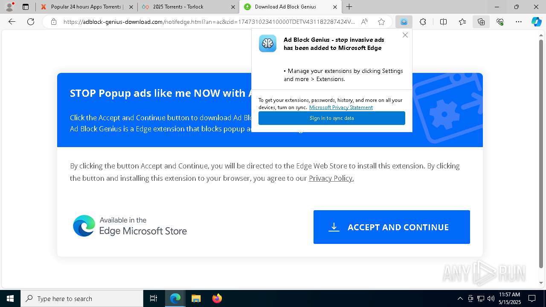This screenshot has height=307, width=546.
Task: Close the extension added popup
Action: (x=405, y=35)
